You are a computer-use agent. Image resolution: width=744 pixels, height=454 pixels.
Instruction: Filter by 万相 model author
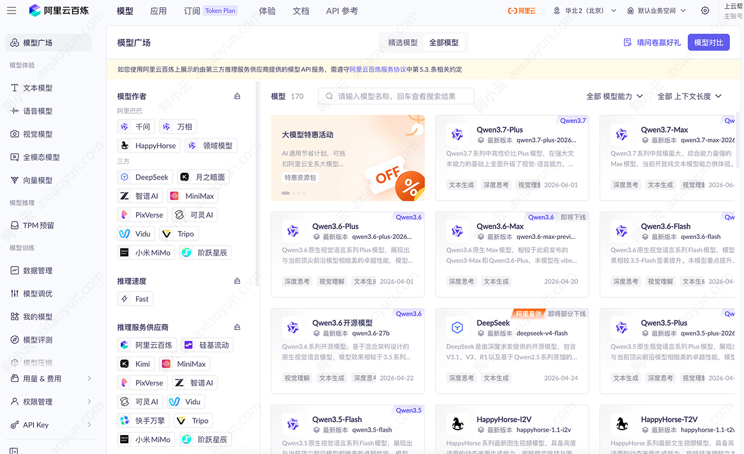tap(178, 126)
